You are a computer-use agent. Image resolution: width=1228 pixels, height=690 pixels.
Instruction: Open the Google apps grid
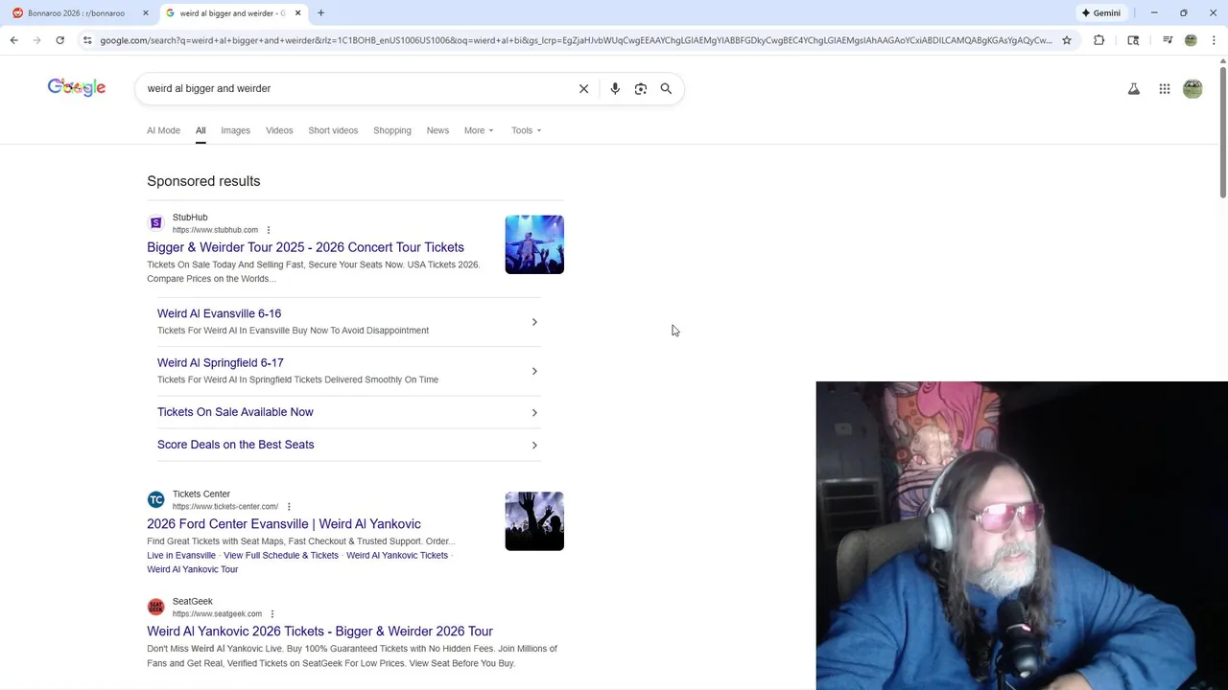pos(1164,89)
